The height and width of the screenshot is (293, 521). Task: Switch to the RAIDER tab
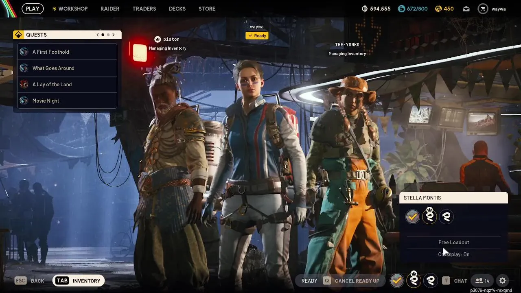pos(110,9)
